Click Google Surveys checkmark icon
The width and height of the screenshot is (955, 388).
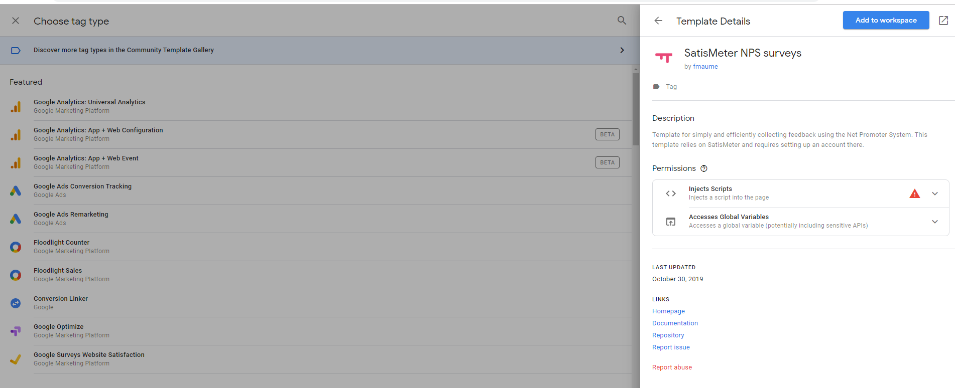coord(16,359)
